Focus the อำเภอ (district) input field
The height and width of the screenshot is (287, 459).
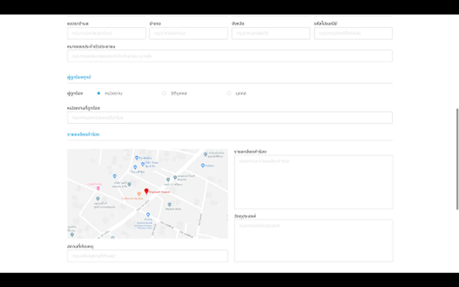pos(189,33)
